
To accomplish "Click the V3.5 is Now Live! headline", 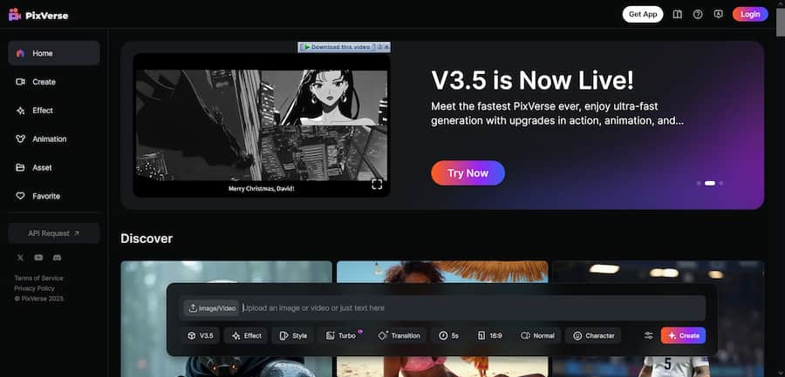I will point(532,80).
